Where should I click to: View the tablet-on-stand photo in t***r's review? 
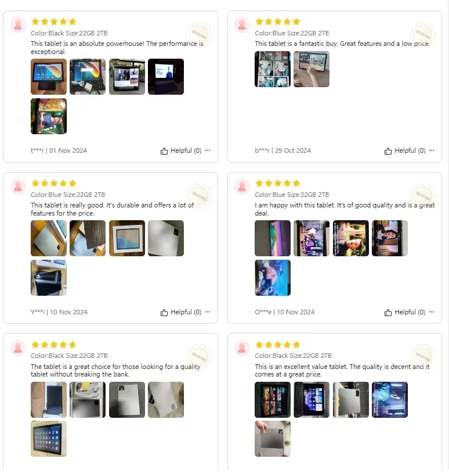[49, 77]
